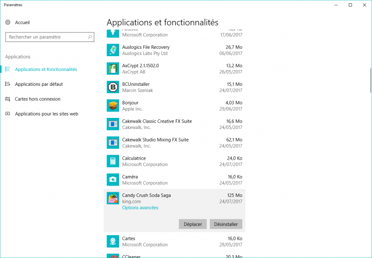This screenshot has height=258, width=372.
Task: Click the 125 Mo size value
Action: point(235,195)
